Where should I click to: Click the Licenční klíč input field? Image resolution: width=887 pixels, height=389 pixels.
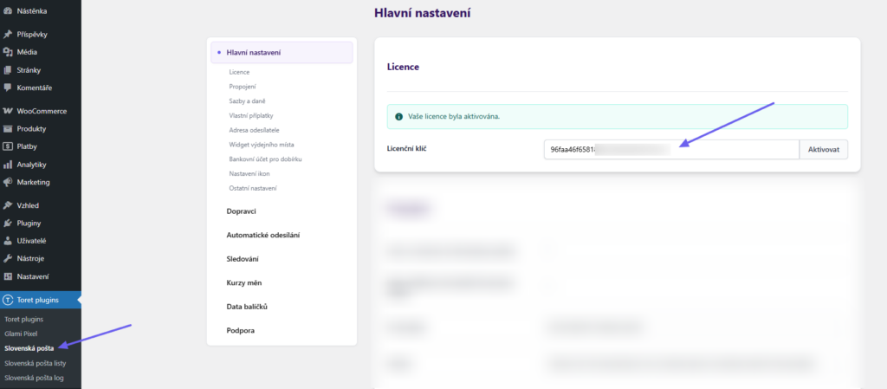pyautogui.click(x=671, y=150)
